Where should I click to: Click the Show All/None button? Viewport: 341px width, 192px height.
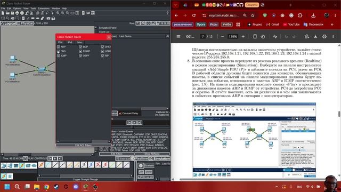(152, 154)
